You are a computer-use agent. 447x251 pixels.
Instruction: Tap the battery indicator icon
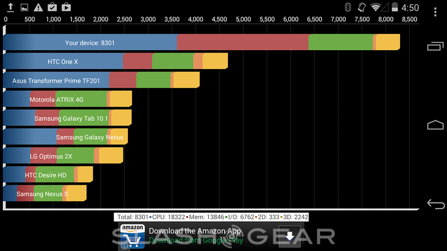pyautogui.click(x=395, y=7)
